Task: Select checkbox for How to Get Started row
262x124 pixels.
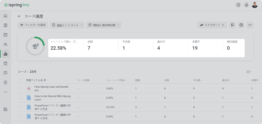Action: [x=21, y=98]
